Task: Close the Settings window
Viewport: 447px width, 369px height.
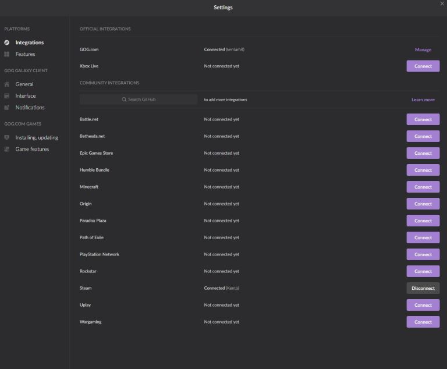Action: click(x=442, y=3)
